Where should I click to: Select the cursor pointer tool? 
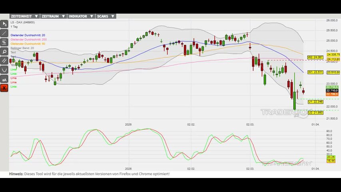pyautogui.click(x=4, y=24)
